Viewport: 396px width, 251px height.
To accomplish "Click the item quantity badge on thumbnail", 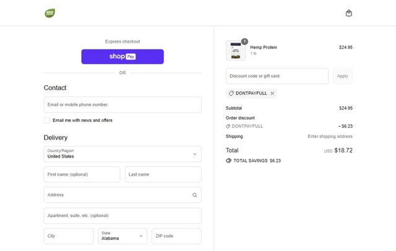I will (244, 41).
